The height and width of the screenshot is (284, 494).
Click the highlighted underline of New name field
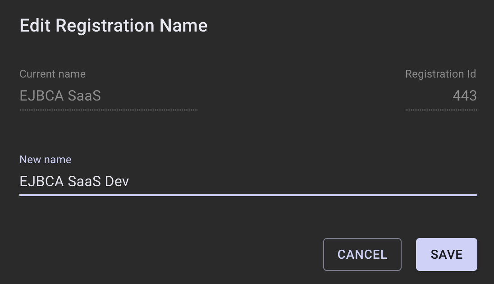point(248,195)
